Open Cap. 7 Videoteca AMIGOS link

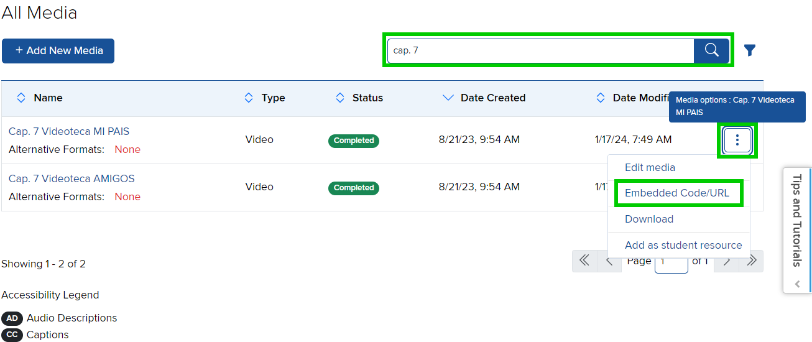tap(72, 178)
